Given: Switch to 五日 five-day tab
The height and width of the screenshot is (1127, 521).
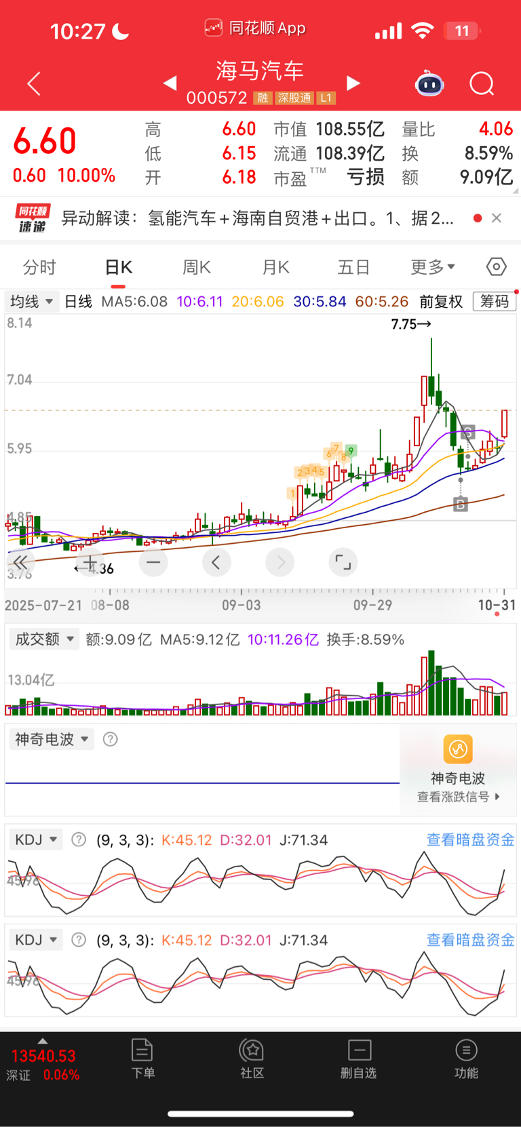Looking at the screenshot, I should click(x=353, y=267).
